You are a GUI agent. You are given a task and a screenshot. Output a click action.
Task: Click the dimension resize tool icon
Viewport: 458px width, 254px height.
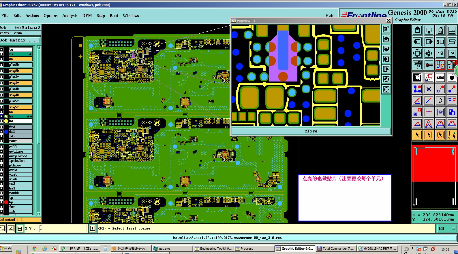(440, 112)
